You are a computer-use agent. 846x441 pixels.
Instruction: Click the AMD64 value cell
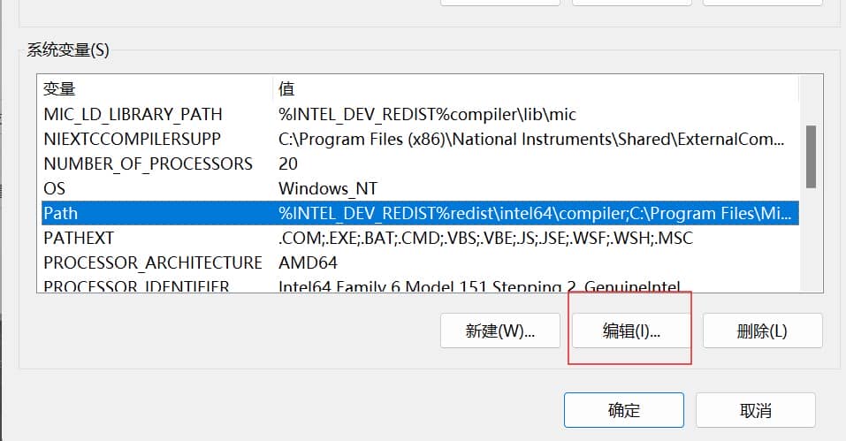click(308, 262)
